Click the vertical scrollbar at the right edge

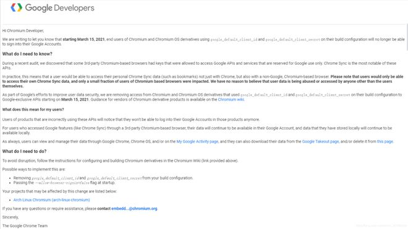tap(407, 36)
